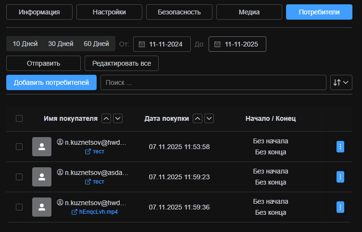The width and height of the screenshot is (362, 232).
Task: Click calendar icon in До date field
Action: (217, 44)
